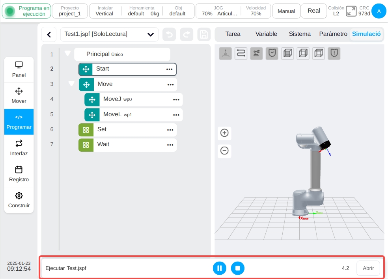Toggle the Real mode button

314,11
